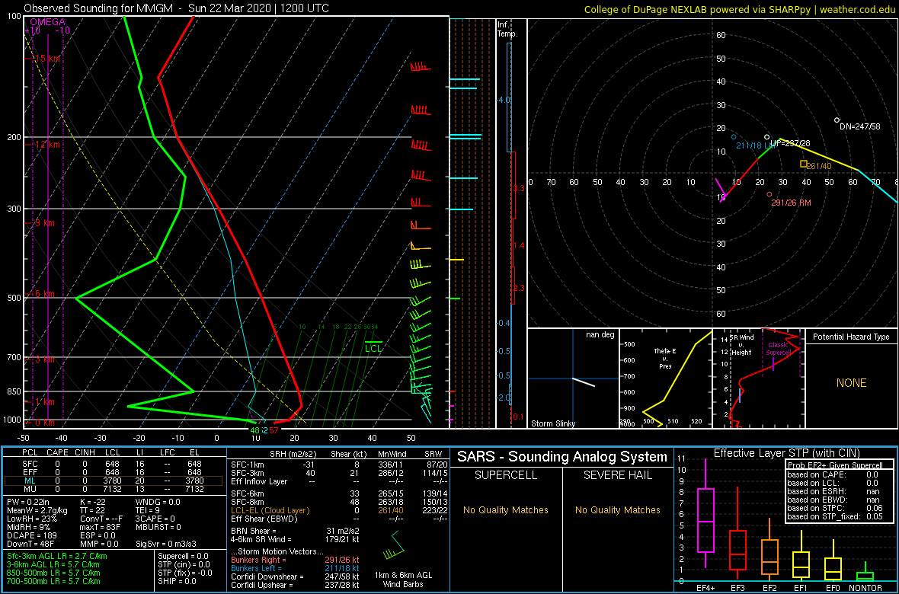Click the white storm slinky line
This screenshot has width=899, height=594.
pyautogui.click(x=584, y=382)
